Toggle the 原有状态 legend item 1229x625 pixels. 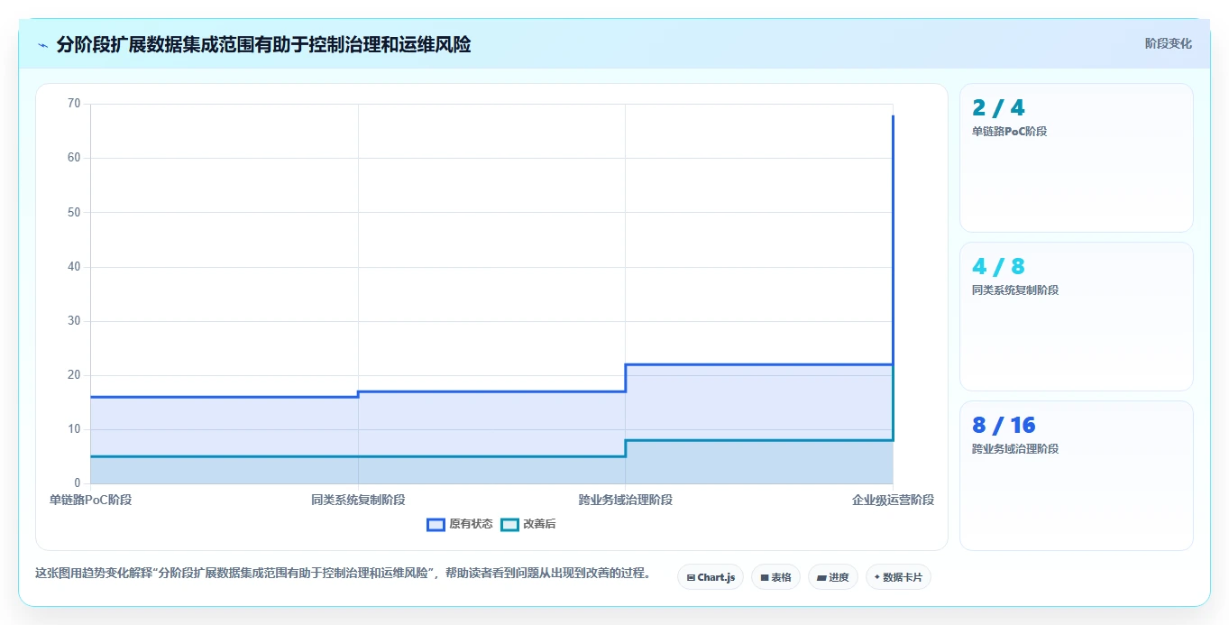pyautogui.click(x=460, y=524)
